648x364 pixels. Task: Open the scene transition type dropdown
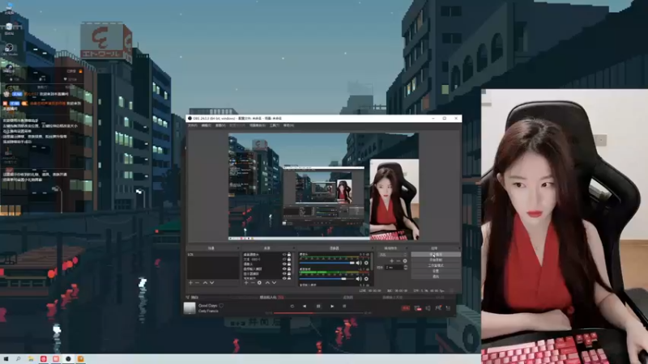coord(393,255)
